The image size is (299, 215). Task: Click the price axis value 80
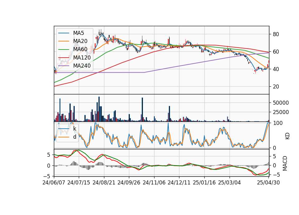276,34
